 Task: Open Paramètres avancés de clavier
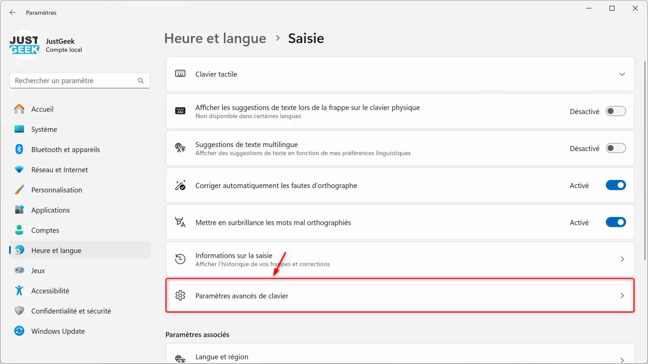400,296
